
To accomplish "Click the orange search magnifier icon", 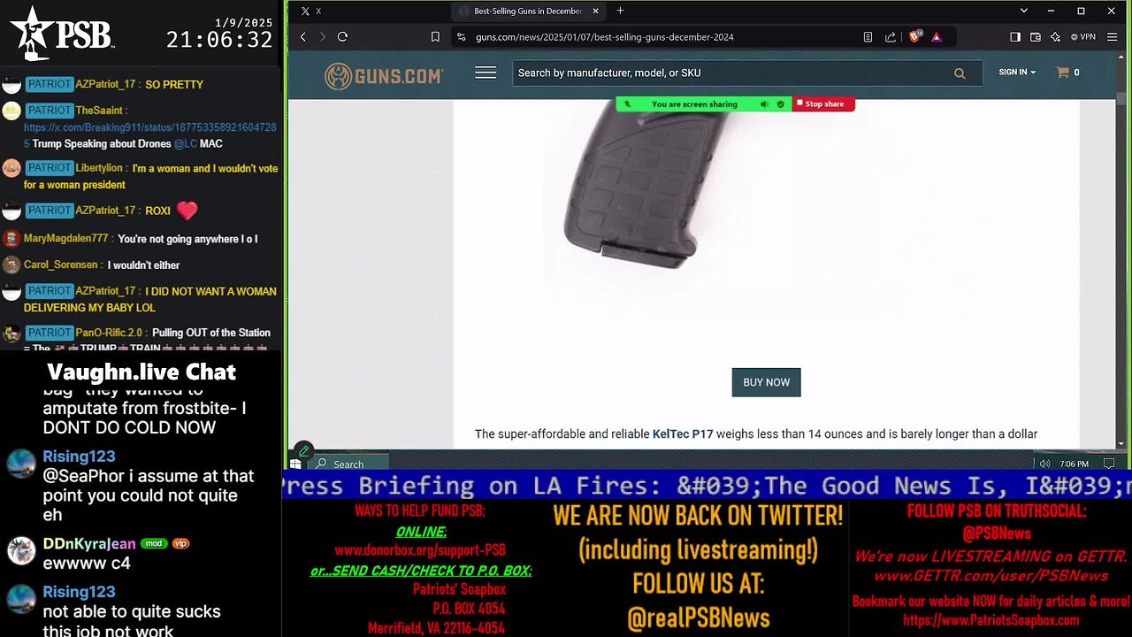I will pyautogui.click(x=960, y=73).
